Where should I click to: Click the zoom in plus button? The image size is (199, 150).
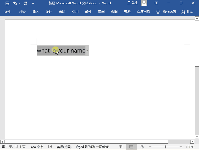[x=181, y=147]
